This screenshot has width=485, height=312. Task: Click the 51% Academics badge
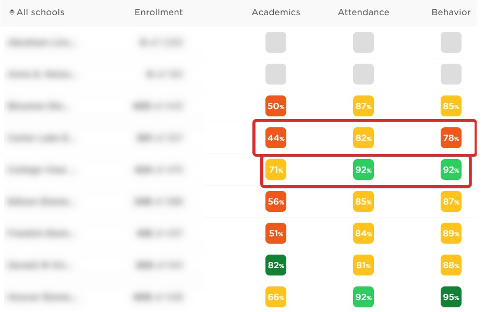(x=276, y=233)
